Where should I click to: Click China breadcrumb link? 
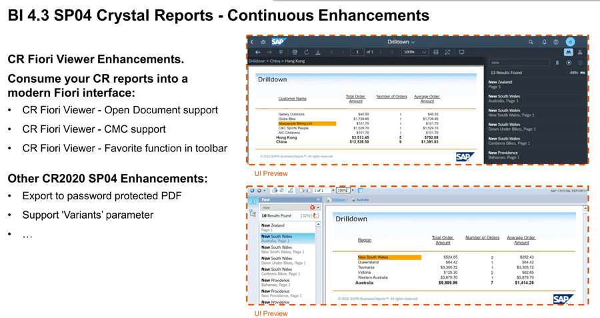(x=275, y=61)
